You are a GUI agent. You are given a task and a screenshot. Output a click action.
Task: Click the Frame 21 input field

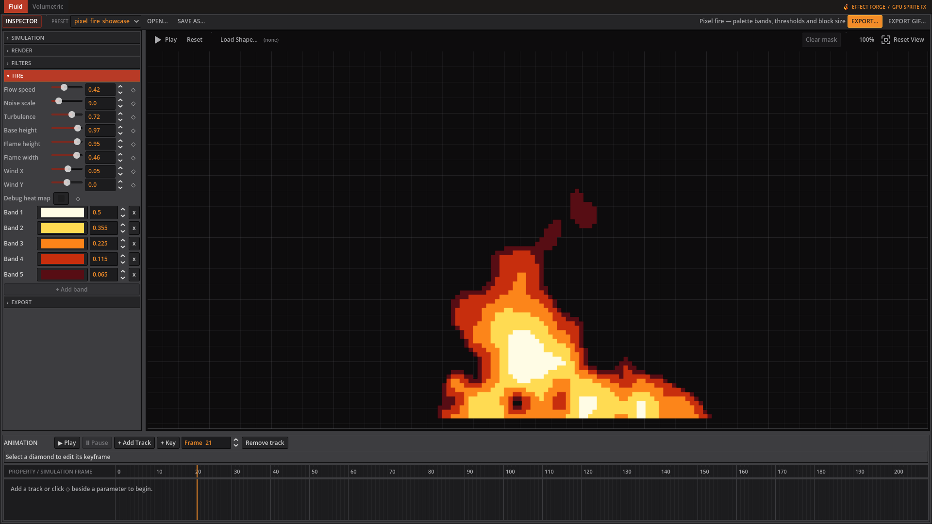coord(206,443)
